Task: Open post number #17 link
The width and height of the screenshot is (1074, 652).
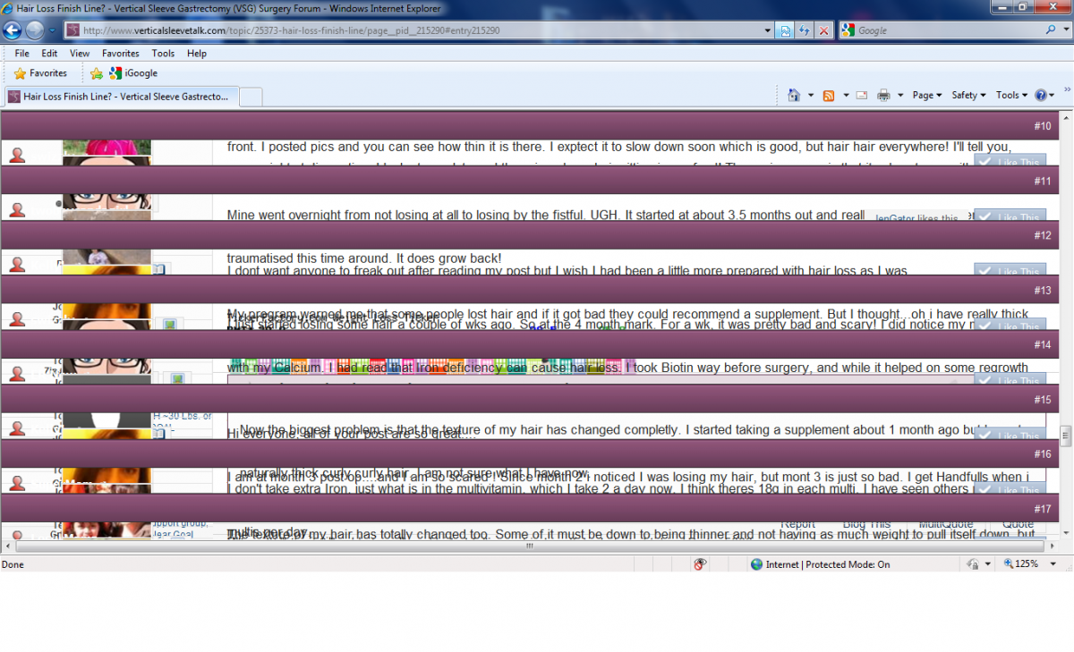Action: 1042,509
